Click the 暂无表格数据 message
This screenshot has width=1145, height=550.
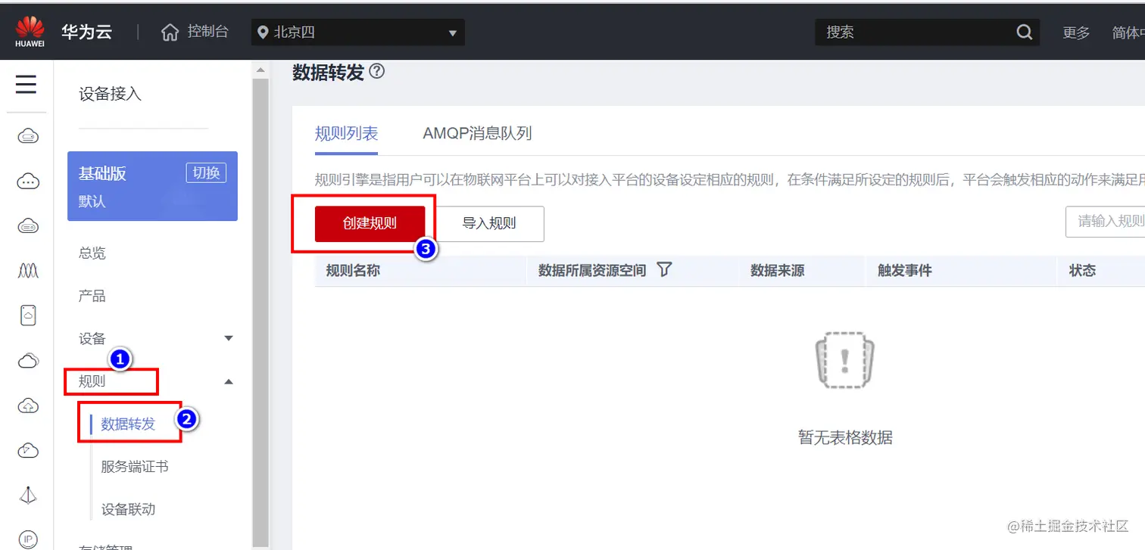[x=845, y=437]
